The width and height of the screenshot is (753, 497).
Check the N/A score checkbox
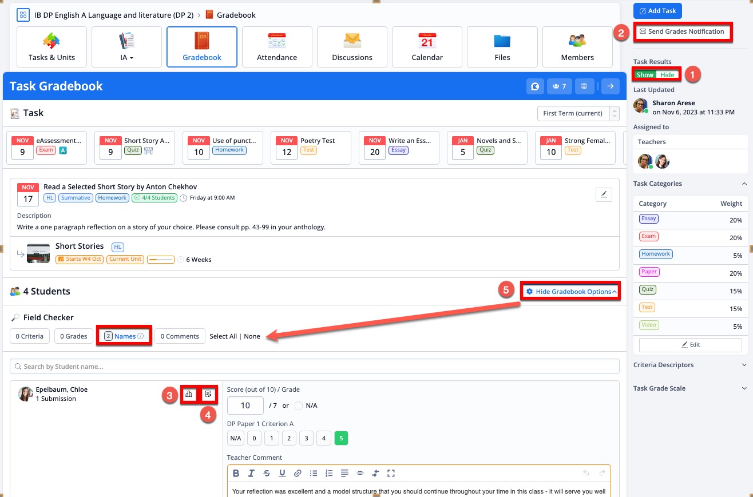[299, 405]
